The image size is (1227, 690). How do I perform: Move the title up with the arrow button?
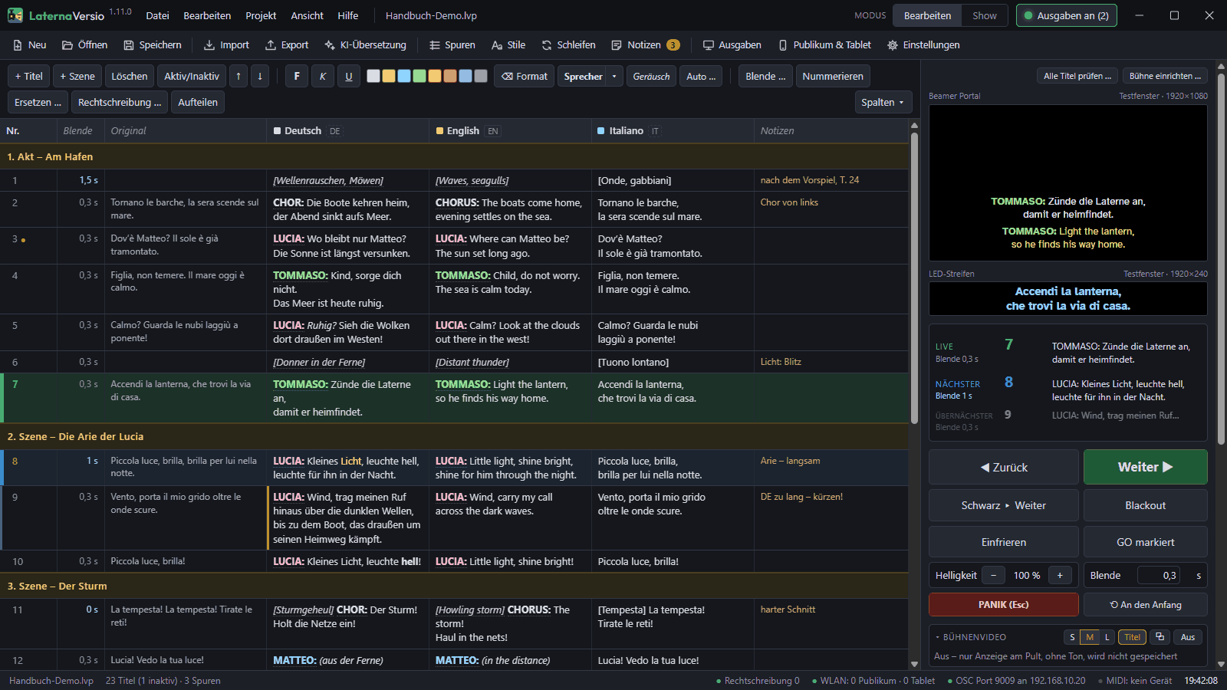click(238, 77)
